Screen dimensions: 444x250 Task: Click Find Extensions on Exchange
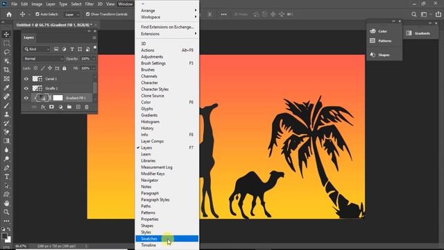click(x=167, y=27)
